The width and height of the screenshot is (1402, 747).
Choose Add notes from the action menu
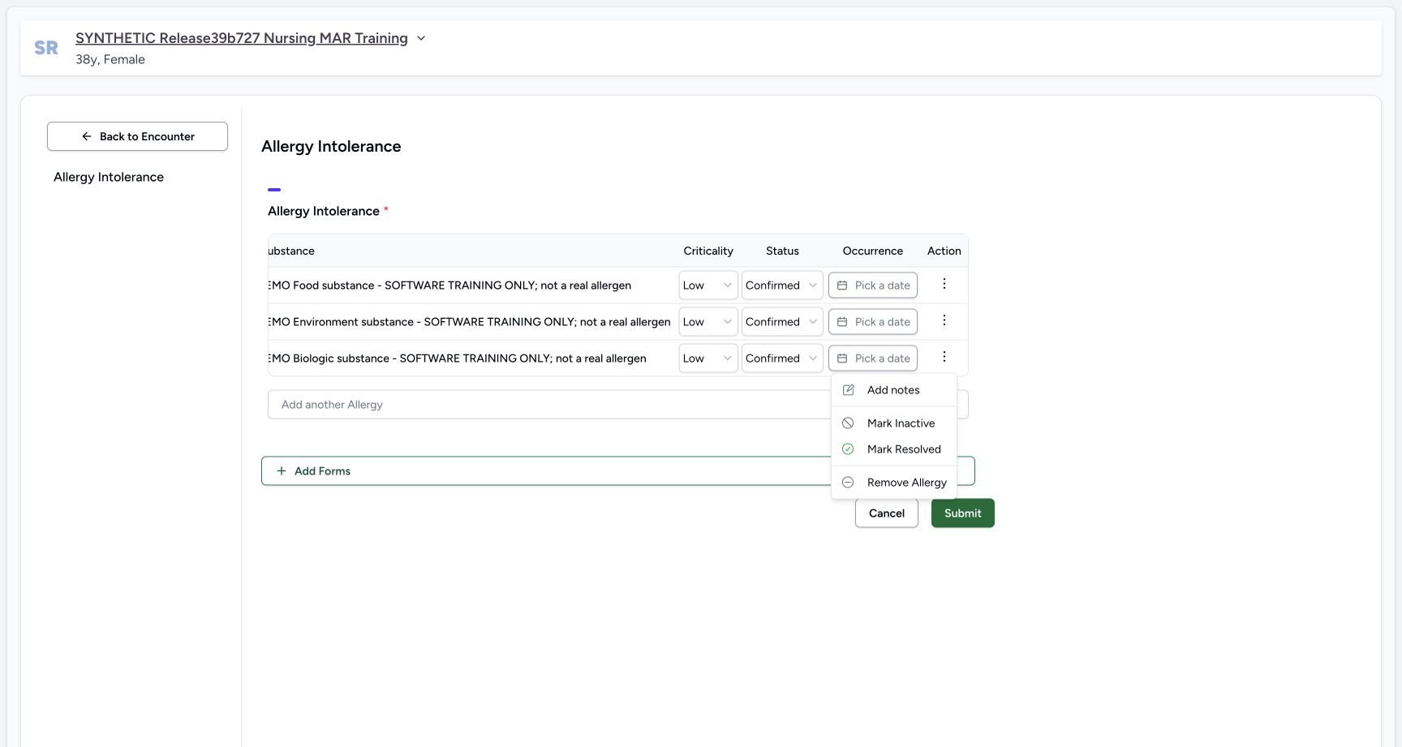[x=894, y=390]
